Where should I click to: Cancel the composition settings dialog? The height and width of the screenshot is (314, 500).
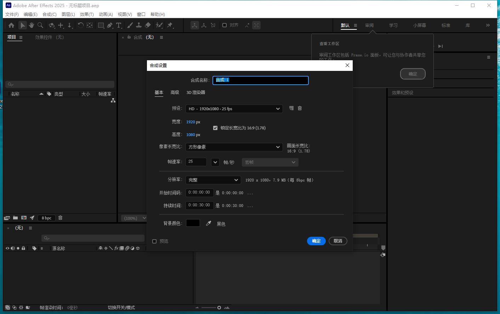338,241
